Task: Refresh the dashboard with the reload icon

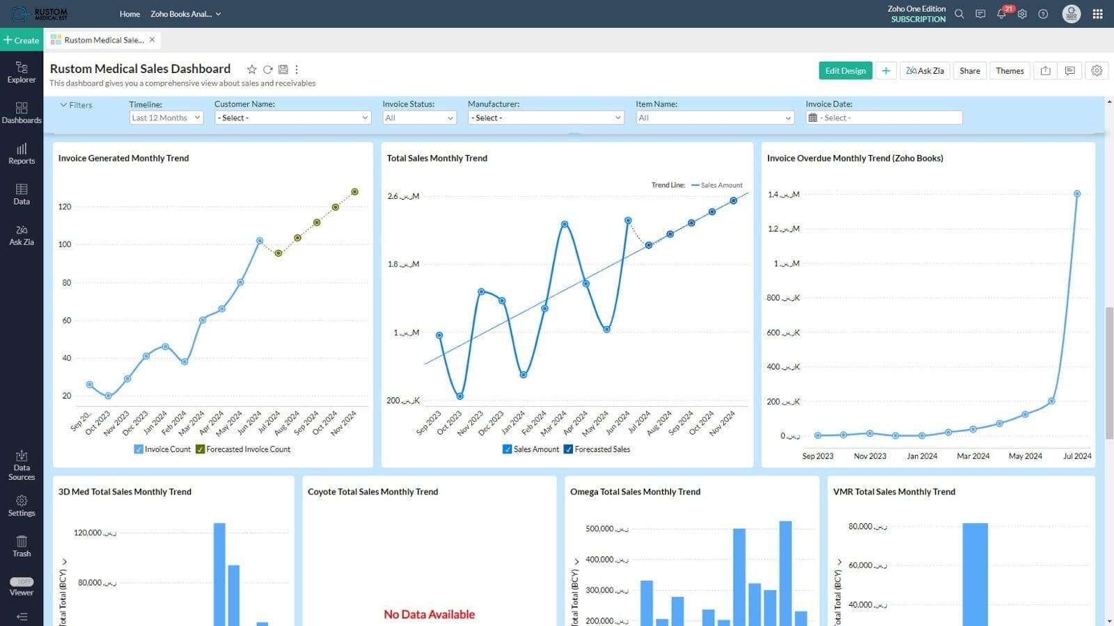Action: [x=267, y=70]
